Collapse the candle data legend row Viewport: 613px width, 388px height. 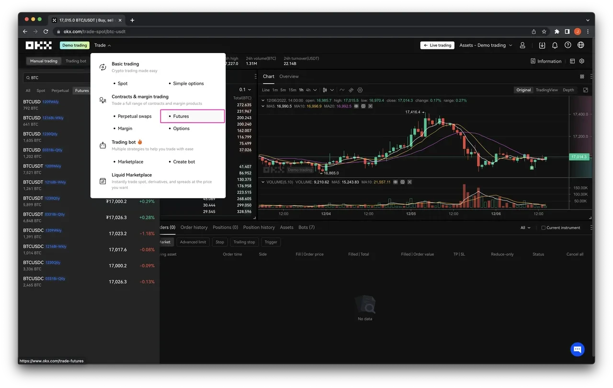pyautogui.click(x=262, y=100)
